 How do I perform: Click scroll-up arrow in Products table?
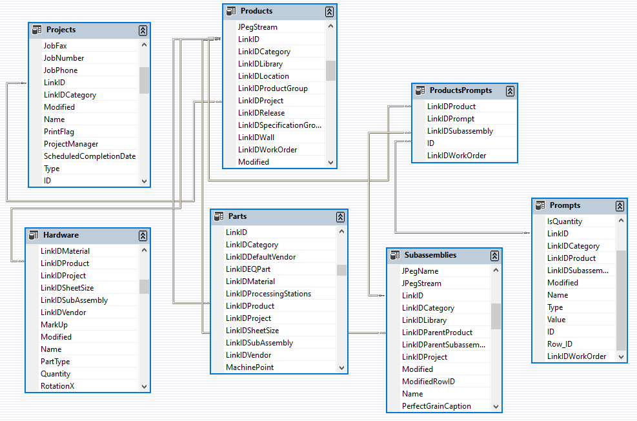point(330,26)
